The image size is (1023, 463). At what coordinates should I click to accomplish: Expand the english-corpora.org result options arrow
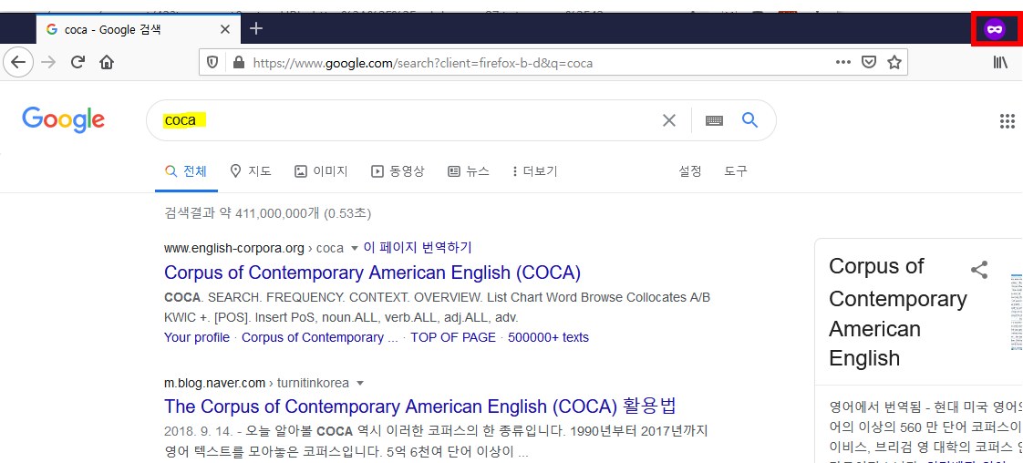click(x=355, y=249)
